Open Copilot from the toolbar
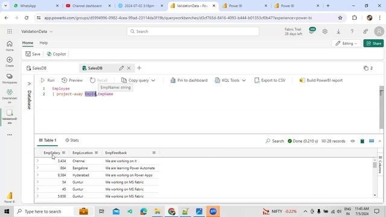Screen dimensions: 386x217 [x=56, y=54]
